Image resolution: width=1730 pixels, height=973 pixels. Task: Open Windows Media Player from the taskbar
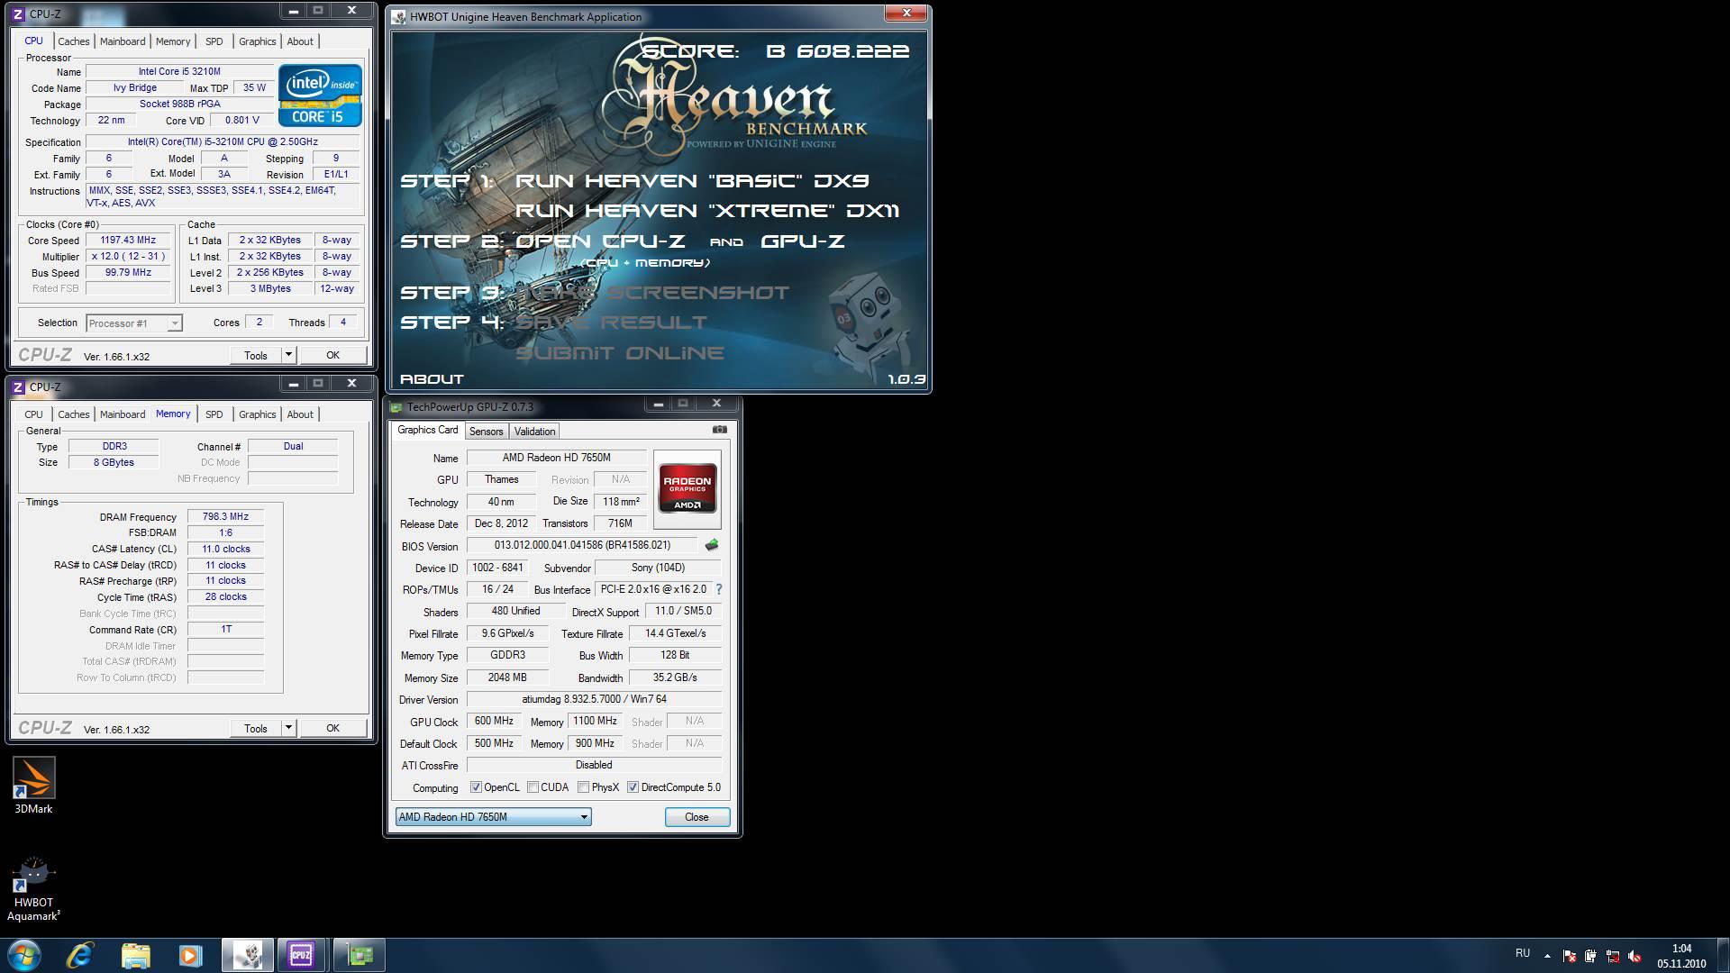190,955
